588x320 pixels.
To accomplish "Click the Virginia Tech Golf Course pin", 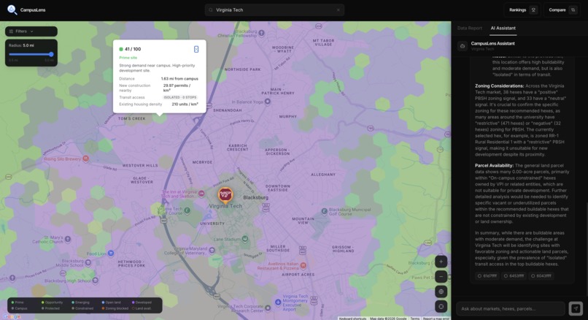I will pyautogui.click(x=187, y=210).
